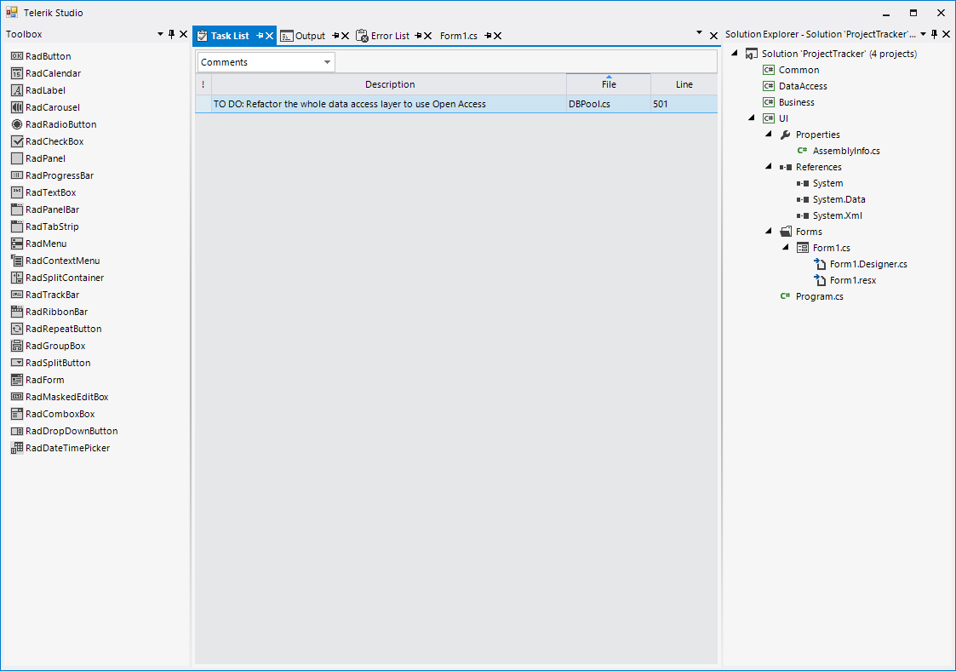Screen dimensions: 956x671
Task: Open Toolbox panel options dropdown arrow
Action: 160,34
